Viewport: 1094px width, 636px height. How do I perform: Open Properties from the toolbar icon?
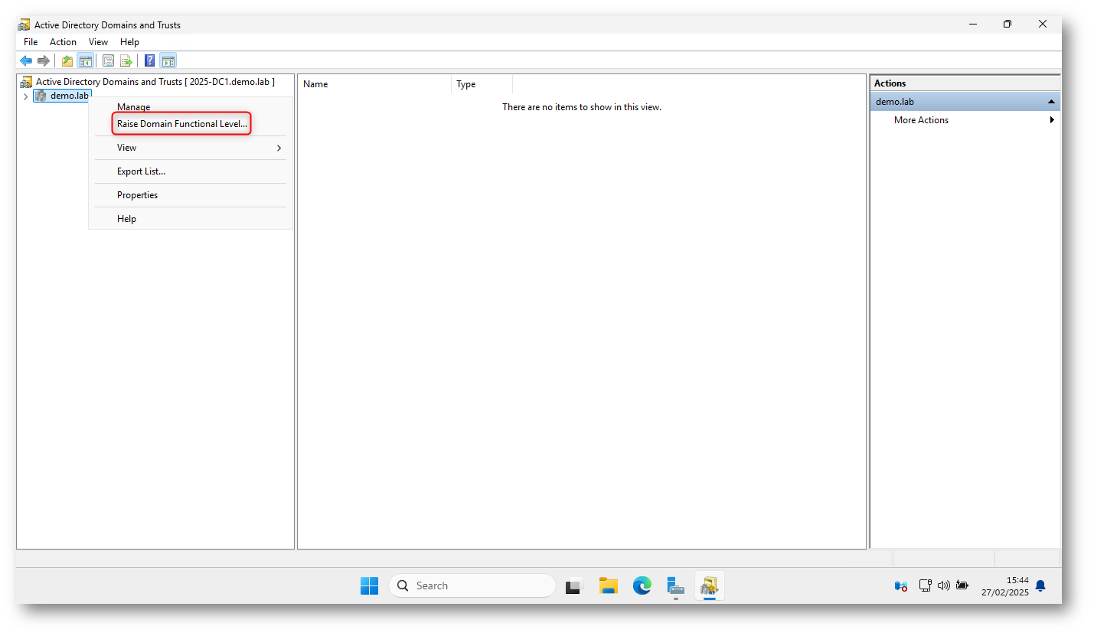[109, 60]
